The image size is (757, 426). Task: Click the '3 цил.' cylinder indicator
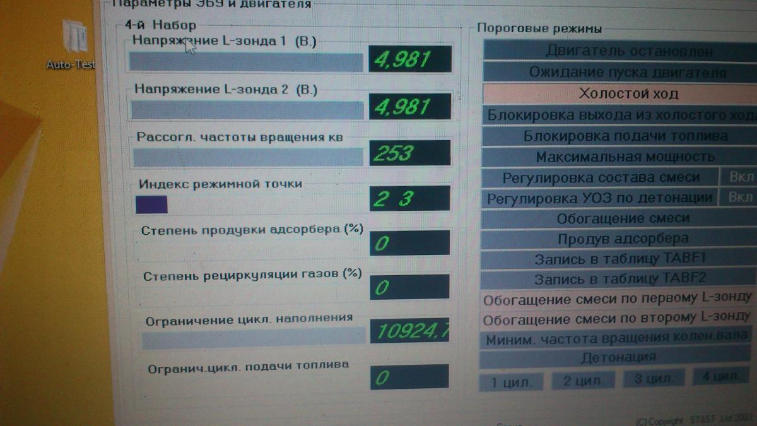coord(654,379)
